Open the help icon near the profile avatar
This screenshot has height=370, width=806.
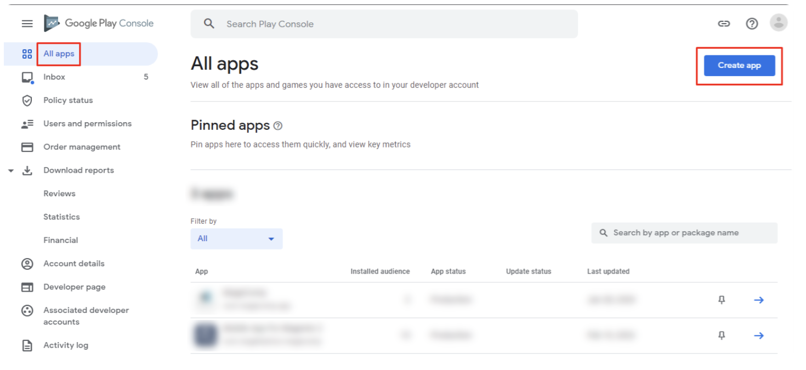pyautogui.click(x=752, y=24)
